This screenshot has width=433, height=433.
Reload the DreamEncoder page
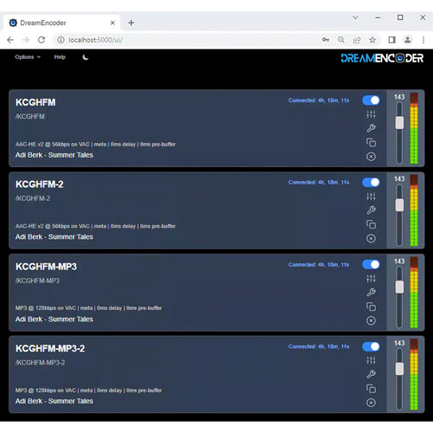tap(42, 40)
